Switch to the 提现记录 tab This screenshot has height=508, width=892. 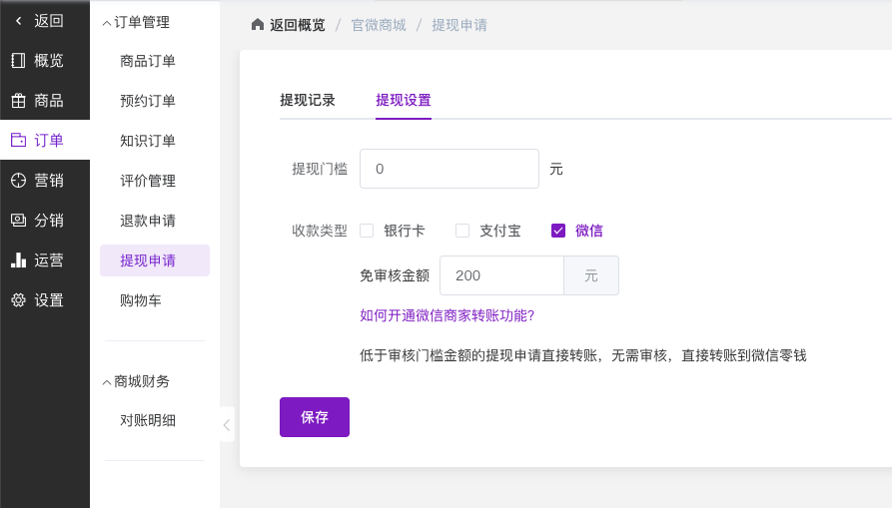click(308, 100)
